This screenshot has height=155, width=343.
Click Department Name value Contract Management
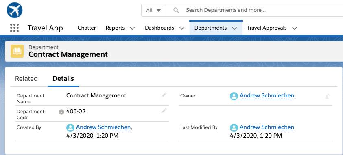[x=96, y=95]
